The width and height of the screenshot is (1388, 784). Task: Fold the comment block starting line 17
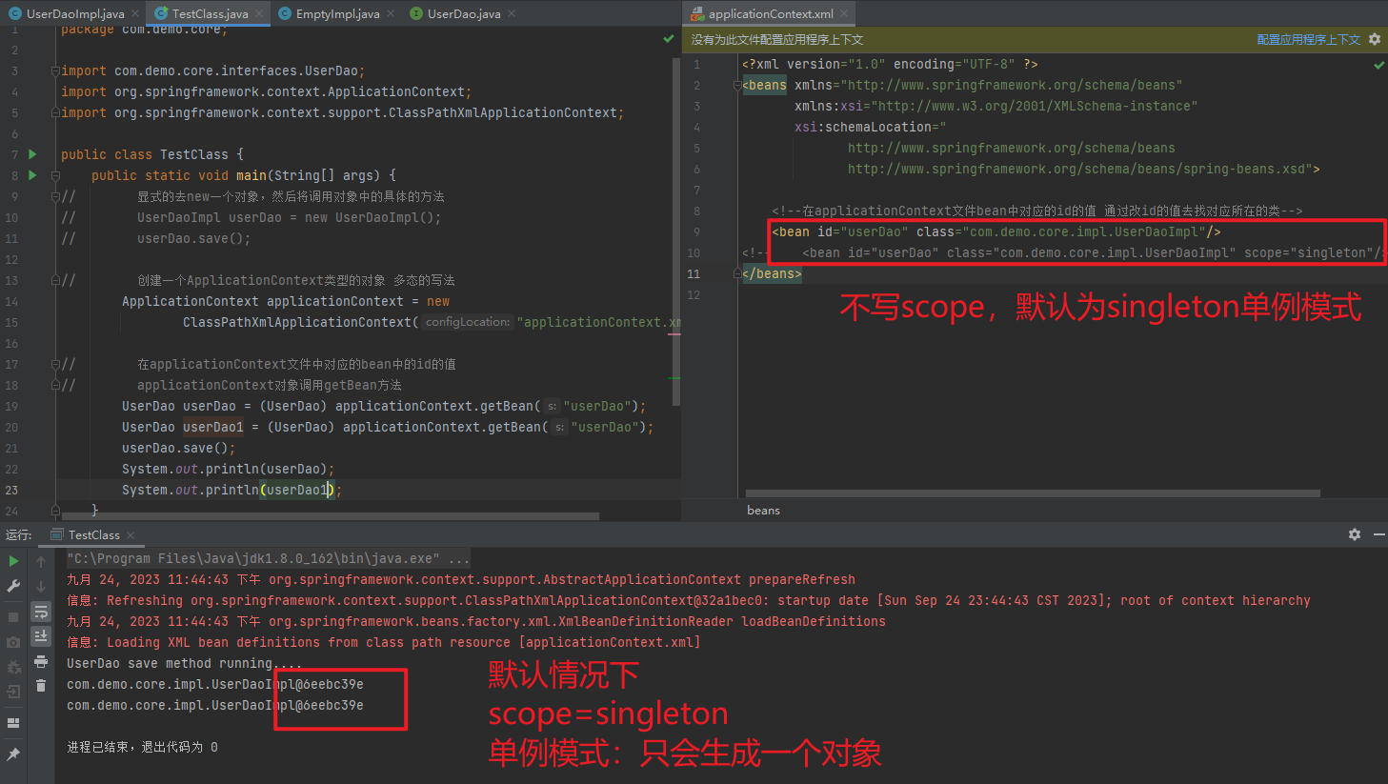point(55,364)
